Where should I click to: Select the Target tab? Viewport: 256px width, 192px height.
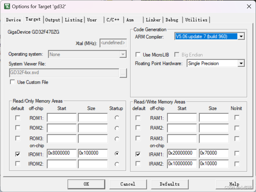33,19
